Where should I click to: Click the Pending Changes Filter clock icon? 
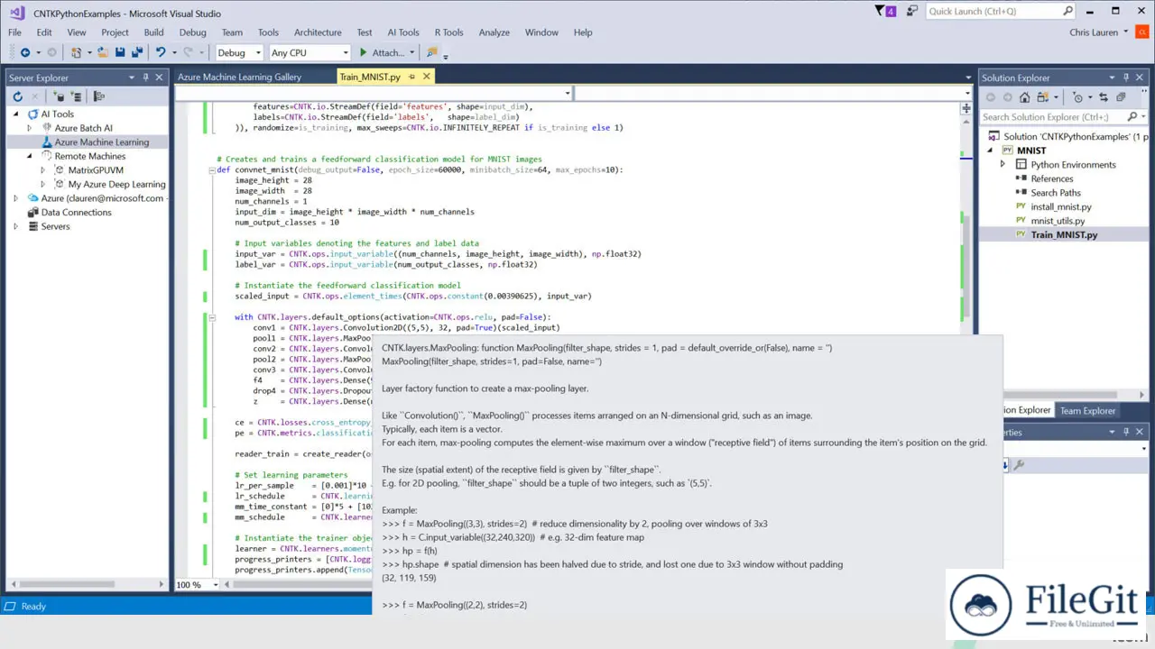coord(1077,97)
